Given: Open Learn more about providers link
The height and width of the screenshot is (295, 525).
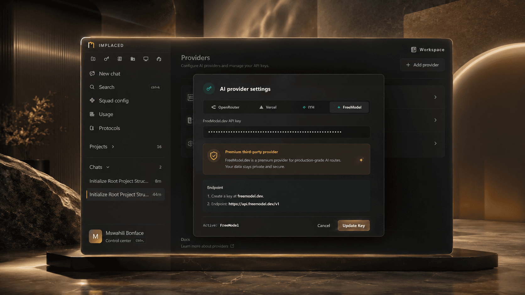Looking at the screenshot, I should [207, 246].
